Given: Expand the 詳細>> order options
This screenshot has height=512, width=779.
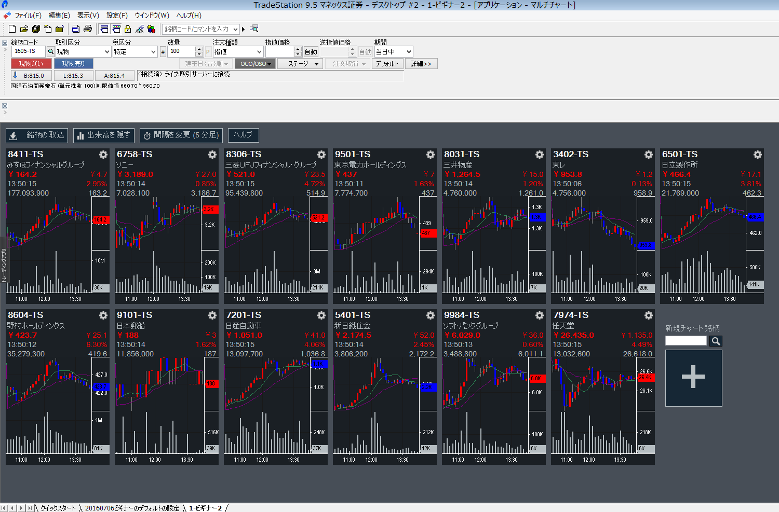Looking at the screenshot, I should pos(421,64).
